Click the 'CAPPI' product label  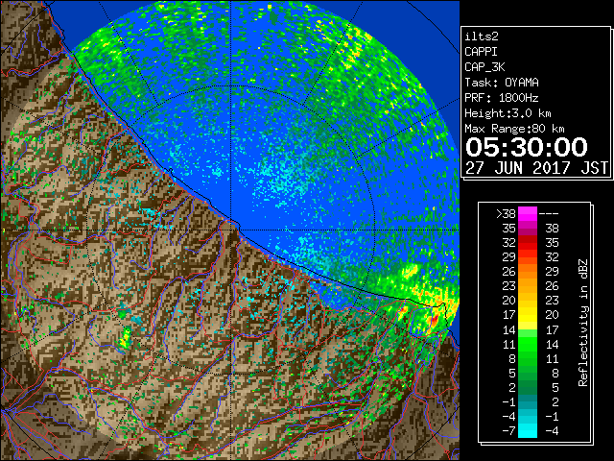481,52
